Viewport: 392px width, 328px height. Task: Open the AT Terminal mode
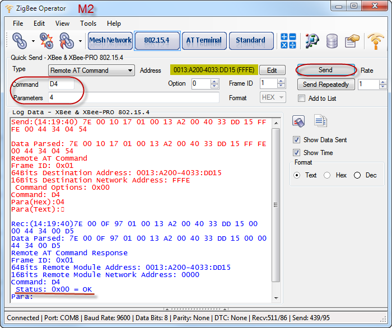(x=204, y=41)
